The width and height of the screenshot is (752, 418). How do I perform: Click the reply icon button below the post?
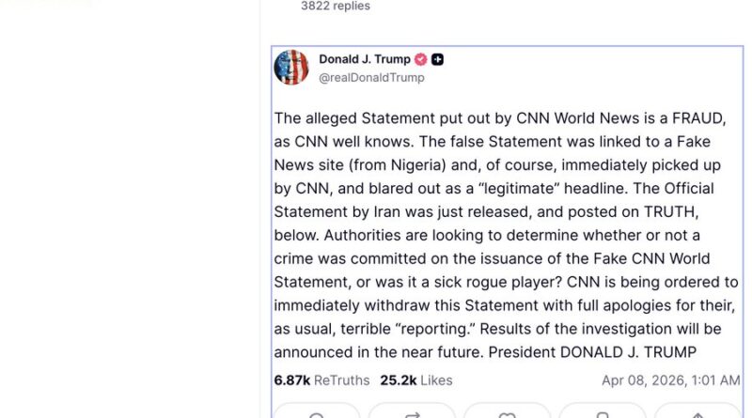[x=317, y=414]
